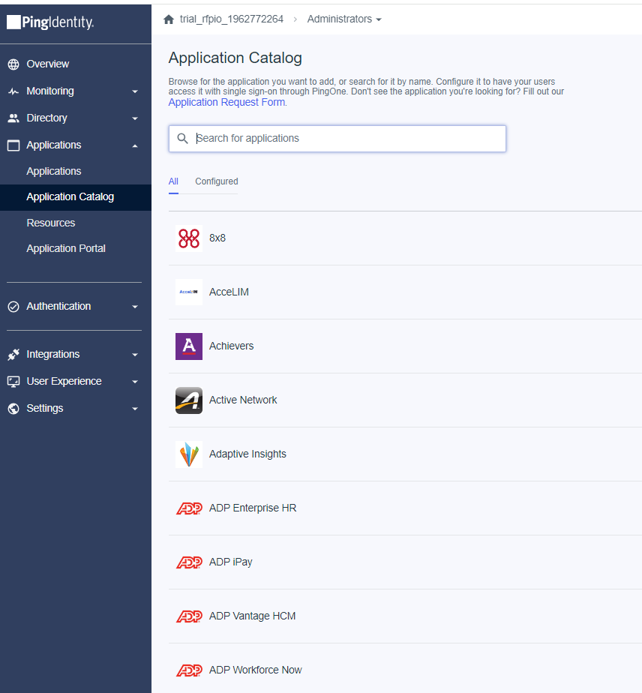This screenshot has width=642, height=693.
Task: Switch to the All tab
Action: 173,181
